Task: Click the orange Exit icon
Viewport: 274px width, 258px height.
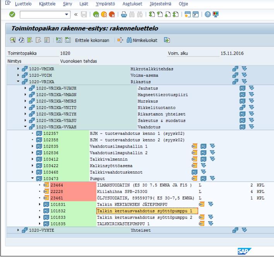Action: click(x=104, y=14)
